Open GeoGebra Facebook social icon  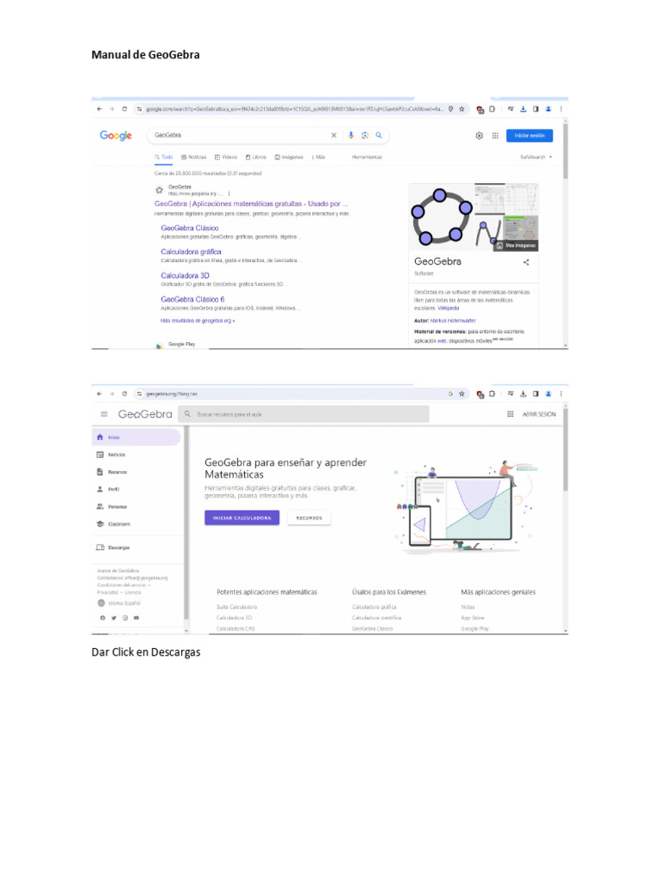point(102,618)
